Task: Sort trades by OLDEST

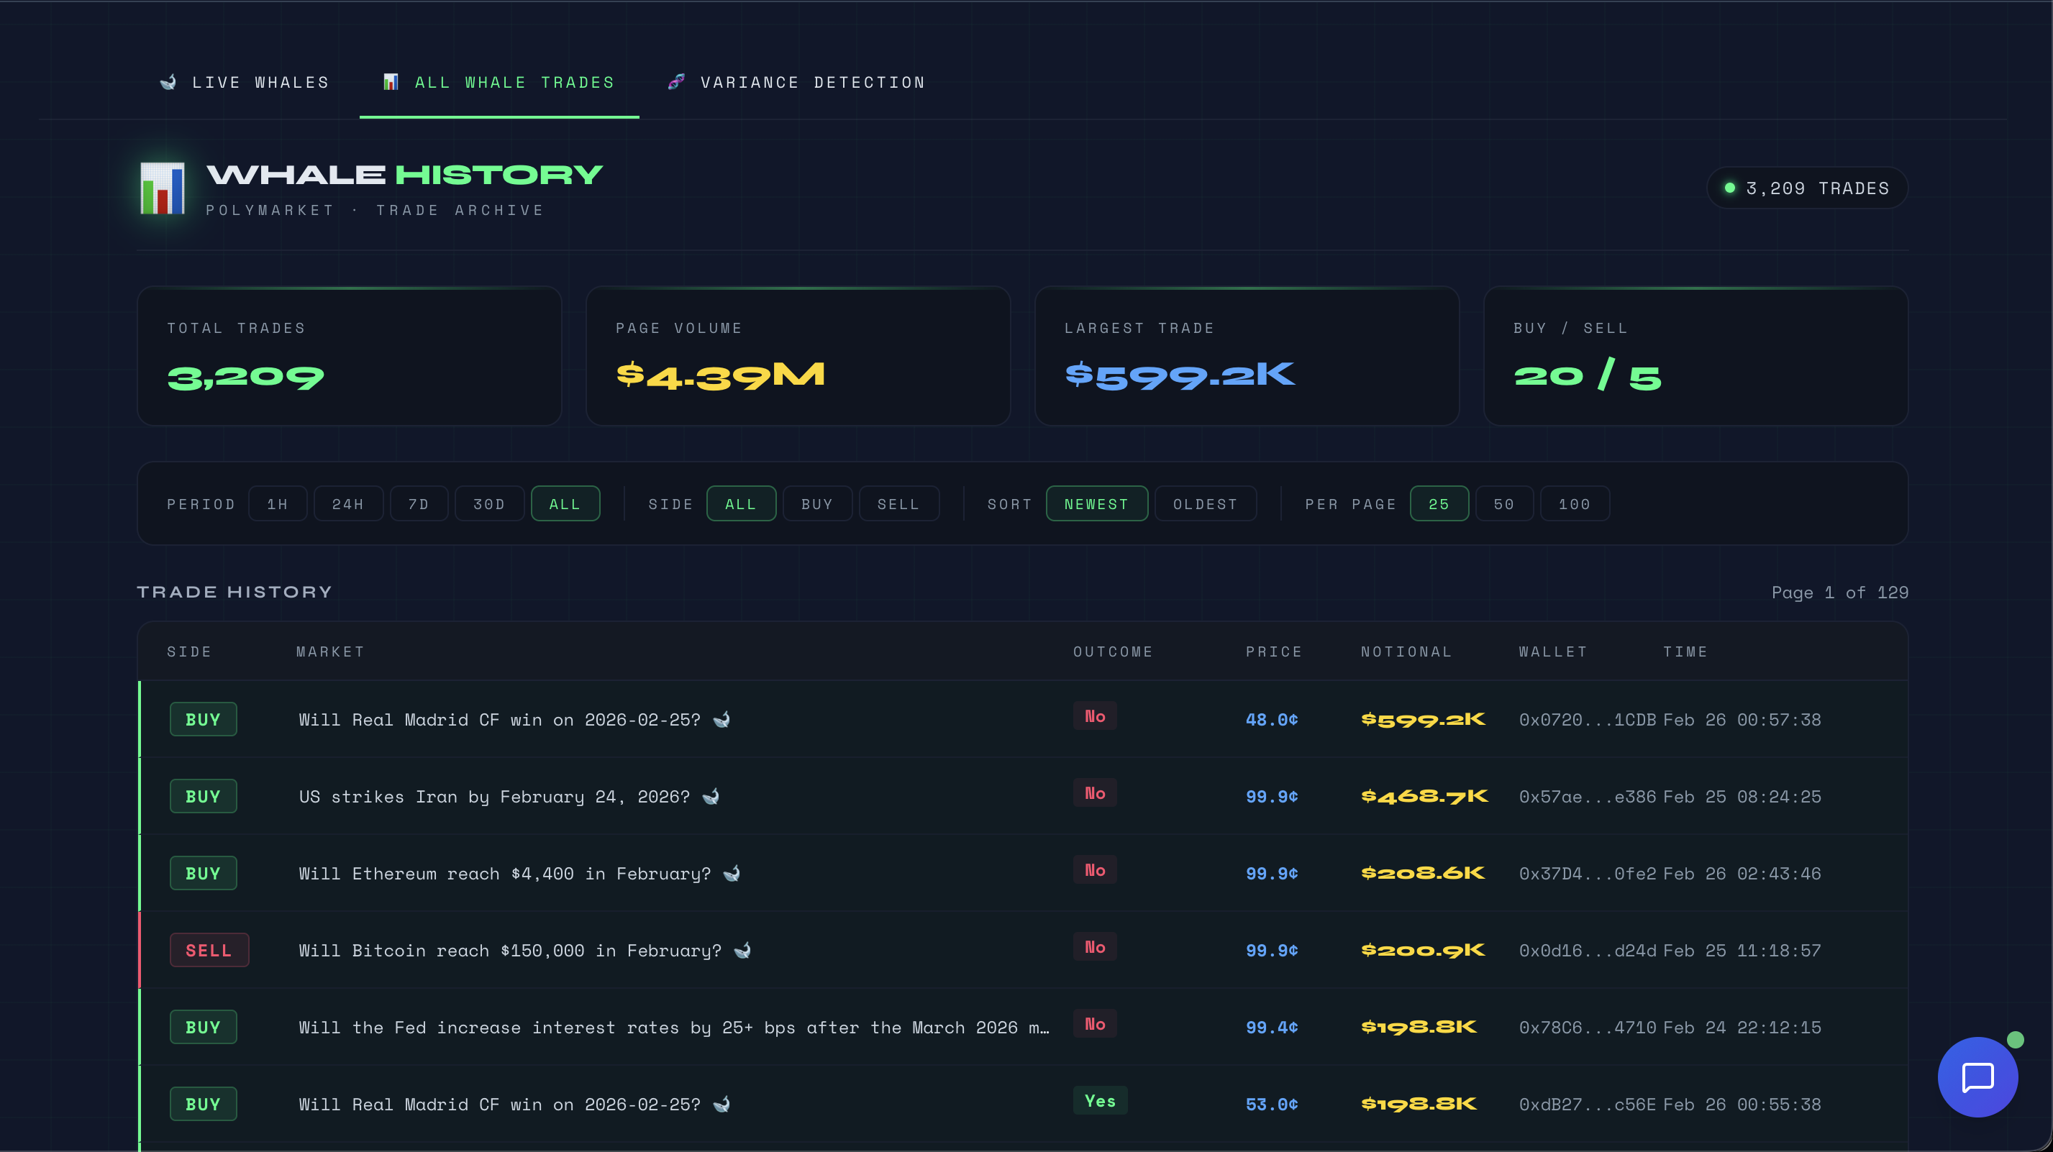Action: click(x=1205, y=503)
